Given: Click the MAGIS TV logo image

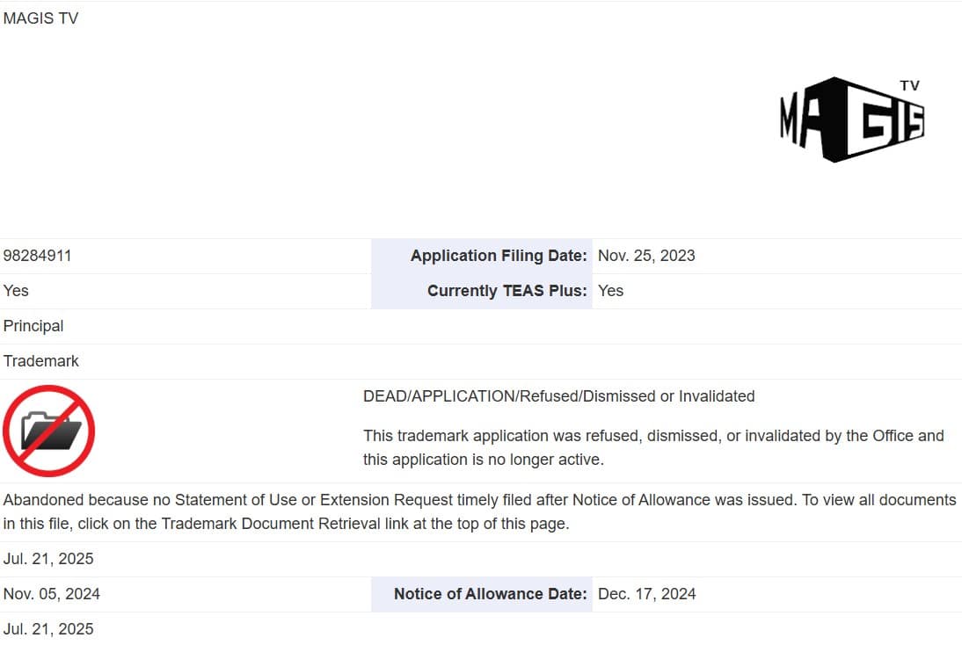Looking at the screenshot, I should point(851,120).
